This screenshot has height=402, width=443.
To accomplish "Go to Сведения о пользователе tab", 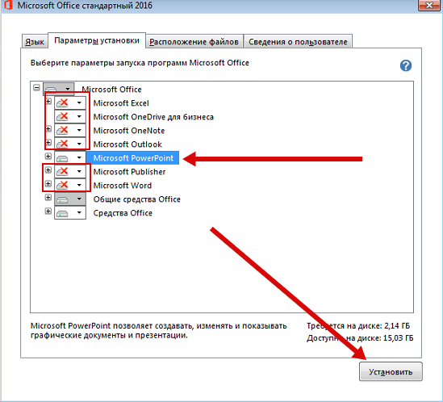I will pos(298,41).
